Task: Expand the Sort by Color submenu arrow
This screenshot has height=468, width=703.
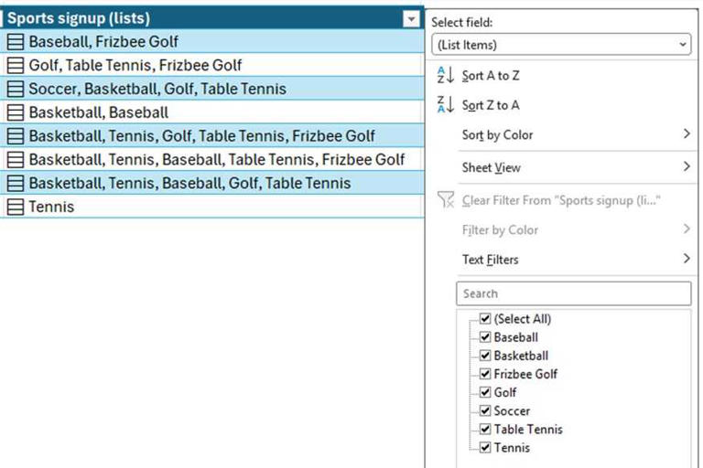Action: pyautogui.click(x=687, y=133)
